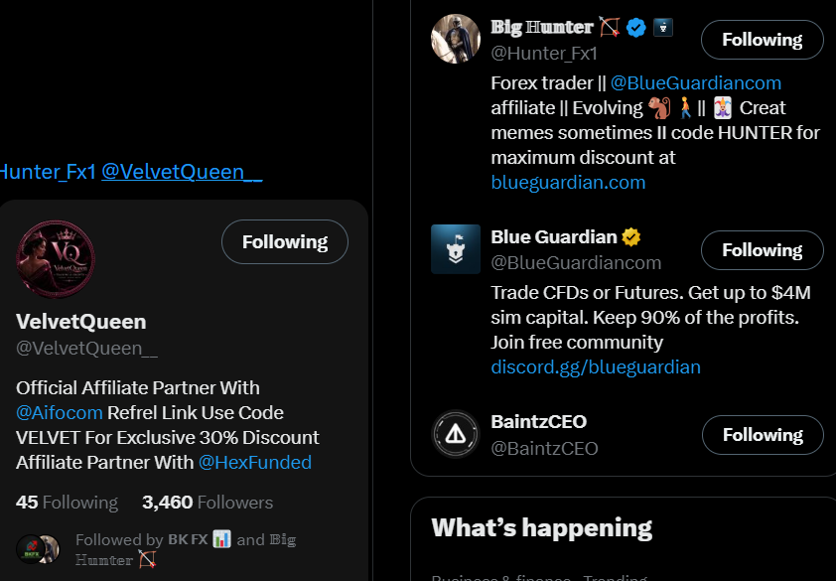Image resolution: width=836 pixels, height=581 pixels.
Task: Toggle Following button for Blue Guardian
Action: click(762, 250)
